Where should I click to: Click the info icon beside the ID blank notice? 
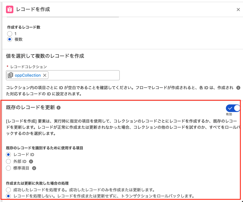pos(238,88)
